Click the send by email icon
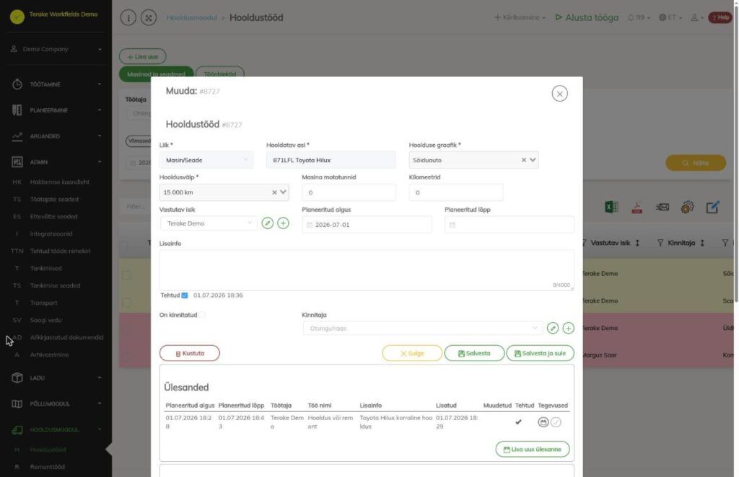The width and height of the screenshot is (739, 477). 663,207
